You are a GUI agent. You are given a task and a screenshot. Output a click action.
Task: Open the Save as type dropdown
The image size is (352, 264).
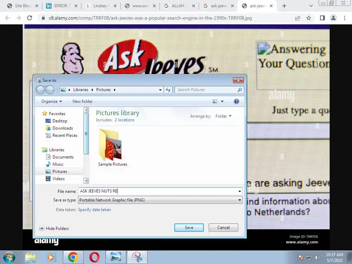coord(160,200)
